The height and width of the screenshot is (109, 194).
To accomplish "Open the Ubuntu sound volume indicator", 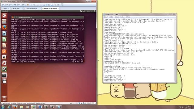I will [x=84, y=11].
